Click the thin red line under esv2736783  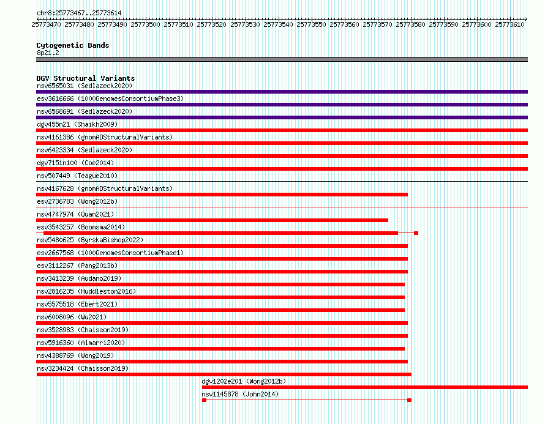[x=282, y=207]
